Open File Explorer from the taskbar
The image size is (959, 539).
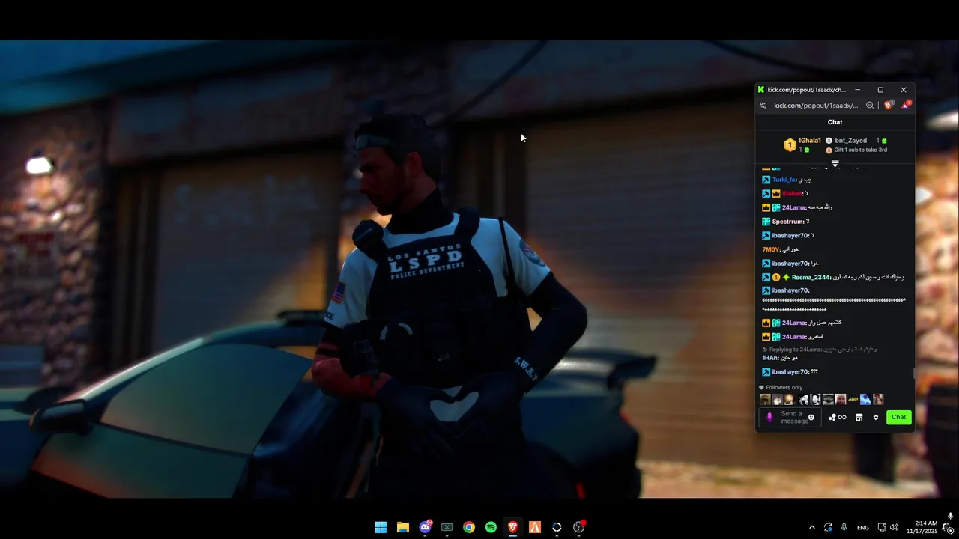tap(403, 527)
